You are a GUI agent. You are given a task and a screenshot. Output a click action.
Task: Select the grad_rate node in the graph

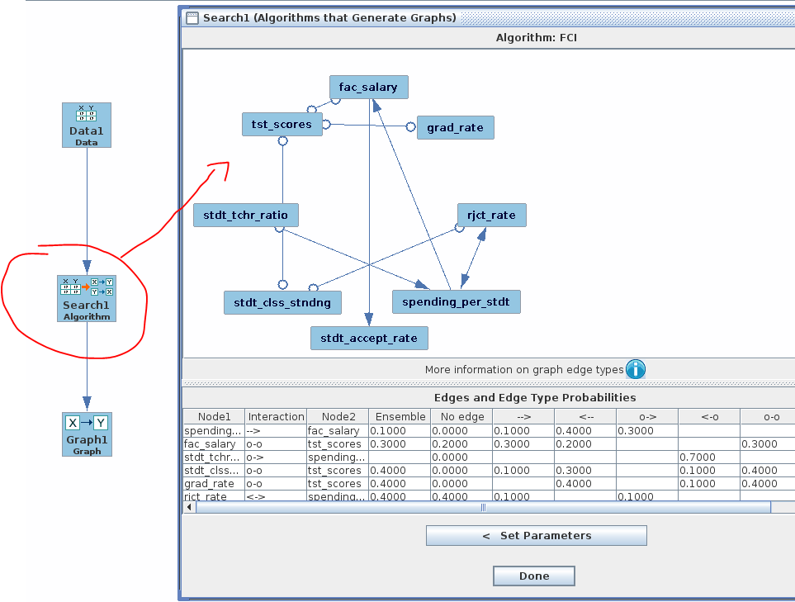[x=455, y=127]
